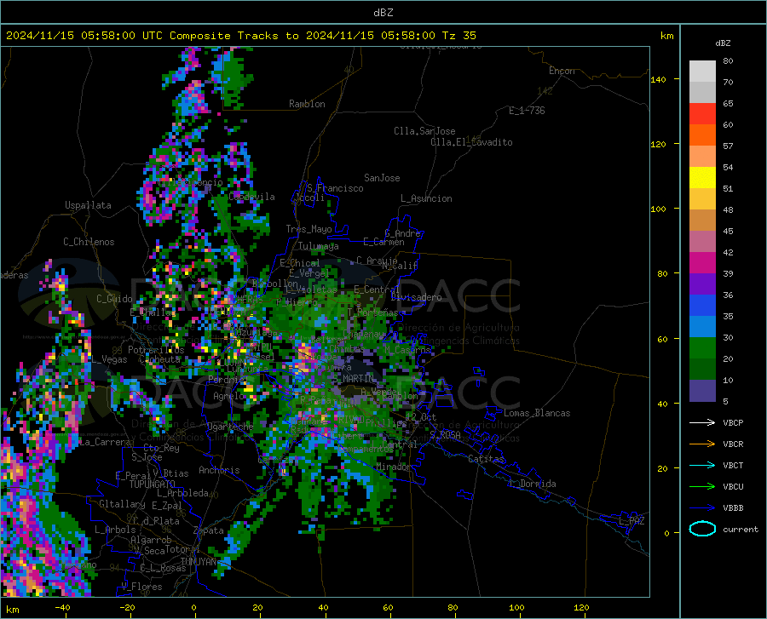Select the light blue 30-35 dBZ swatch
This screenshot has width=767, height=619.
coord(702,327)
